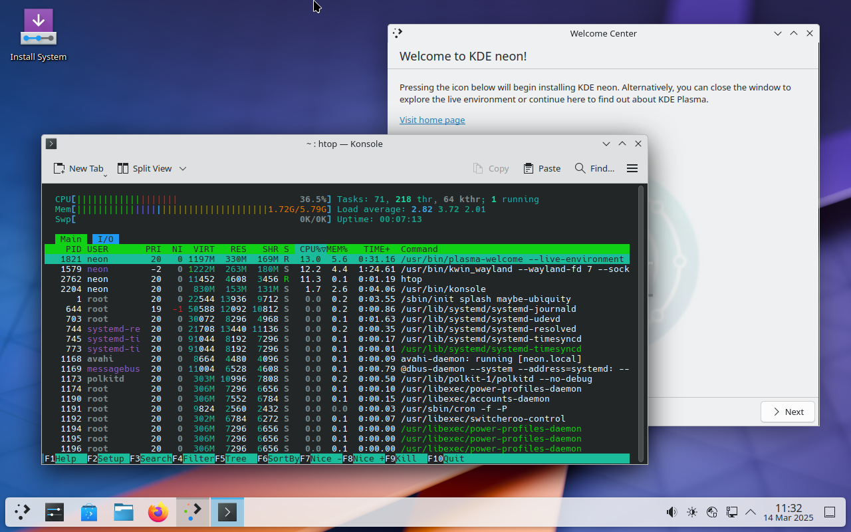This screenshot has width=851, height=532.
Task: Click Next in Welcome Center
Action: pyautogui.click(x=788, y=412)
